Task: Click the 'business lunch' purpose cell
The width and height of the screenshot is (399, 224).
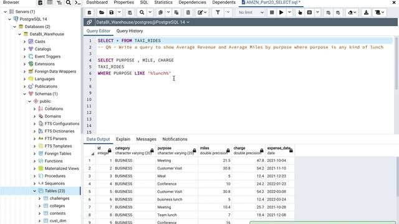Action: [176, 199]
